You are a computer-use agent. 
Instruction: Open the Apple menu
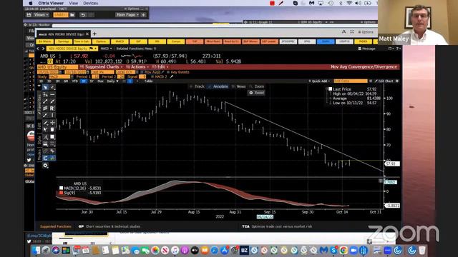[30, 3]
